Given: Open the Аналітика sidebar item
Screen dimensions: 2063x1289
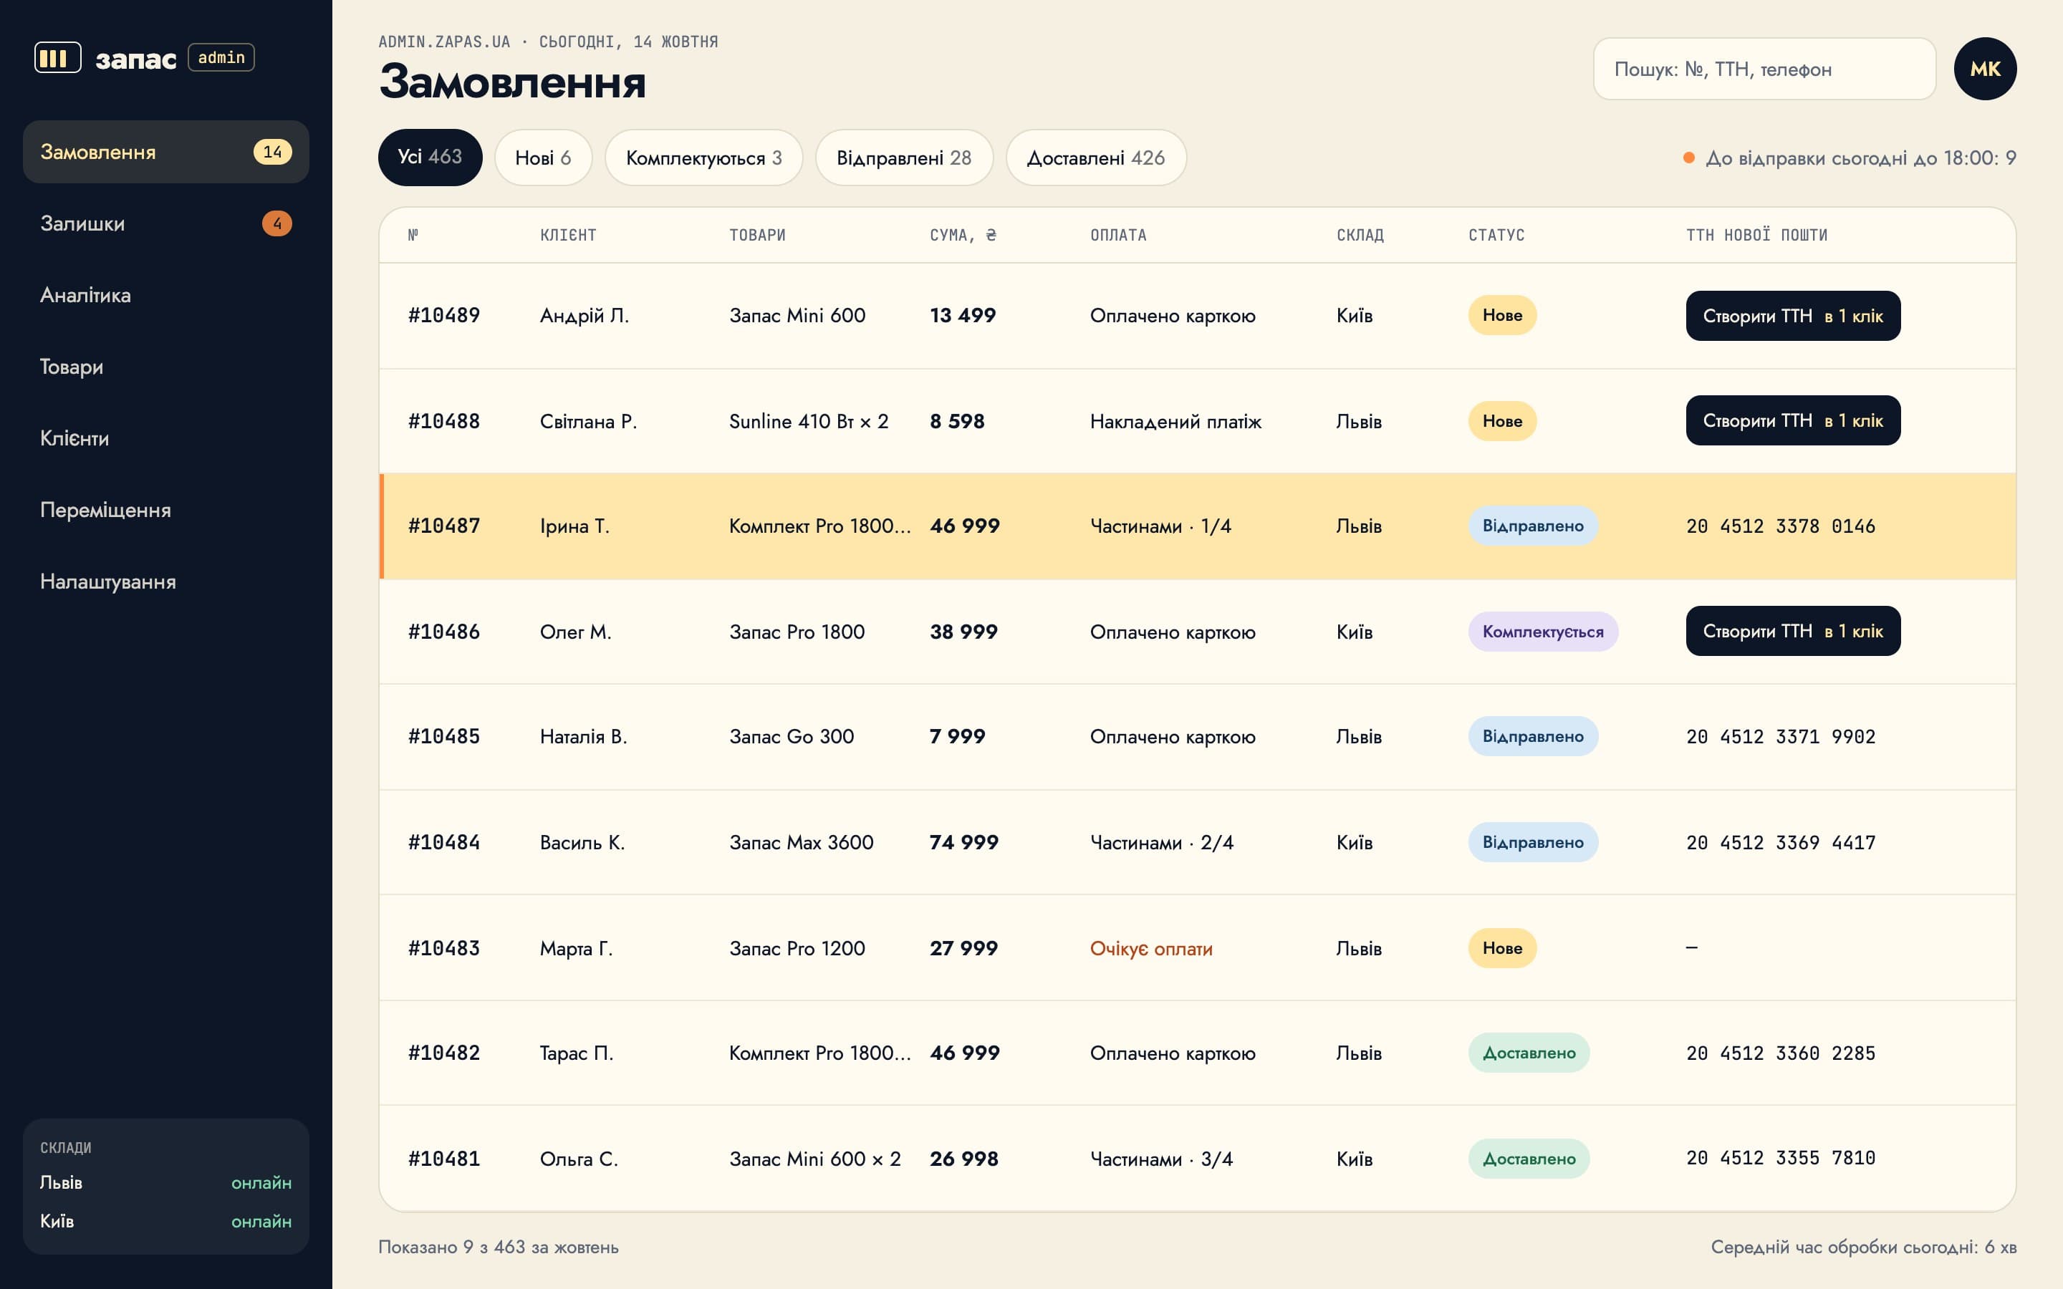Looking at the screenshot, I should pyautogui.click(x=166, y=295).
